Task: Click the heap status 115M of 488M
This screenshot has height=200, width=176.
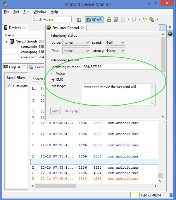Action: (150, 195)
